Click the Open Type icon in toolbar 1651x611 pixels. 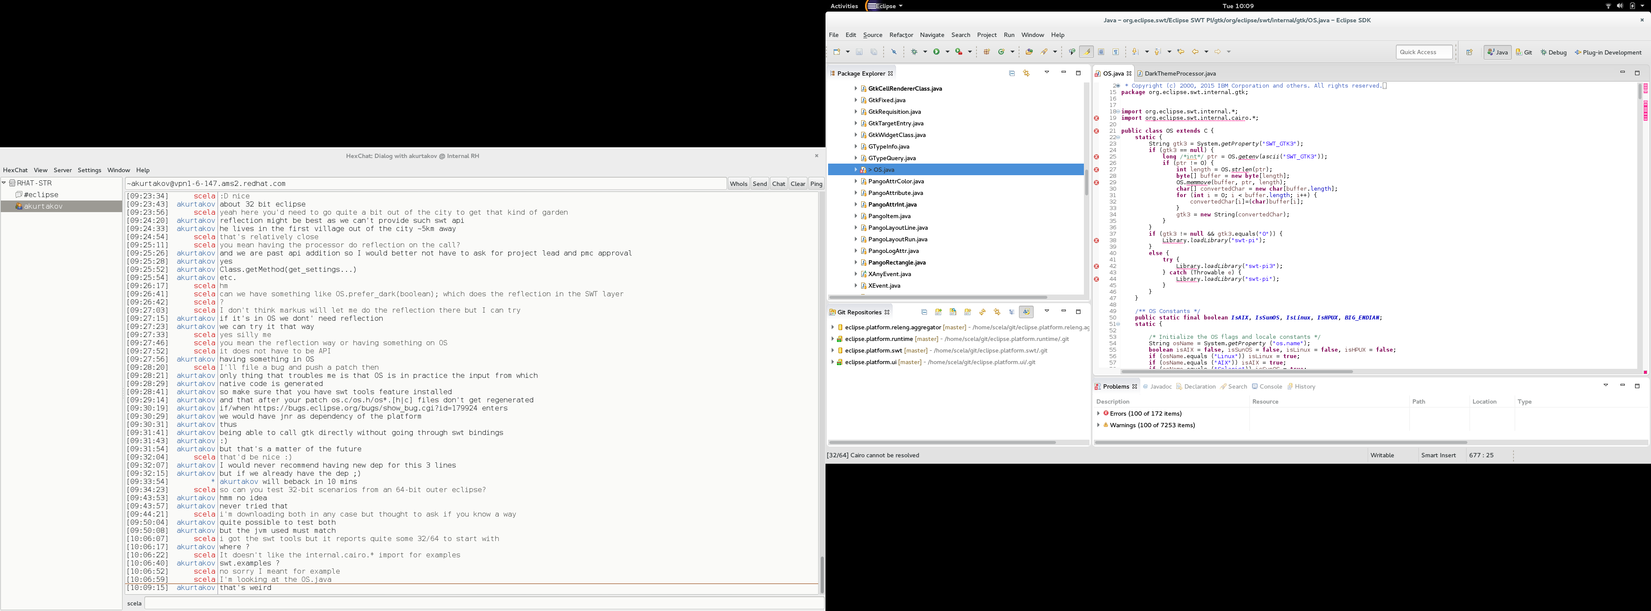1029,52
